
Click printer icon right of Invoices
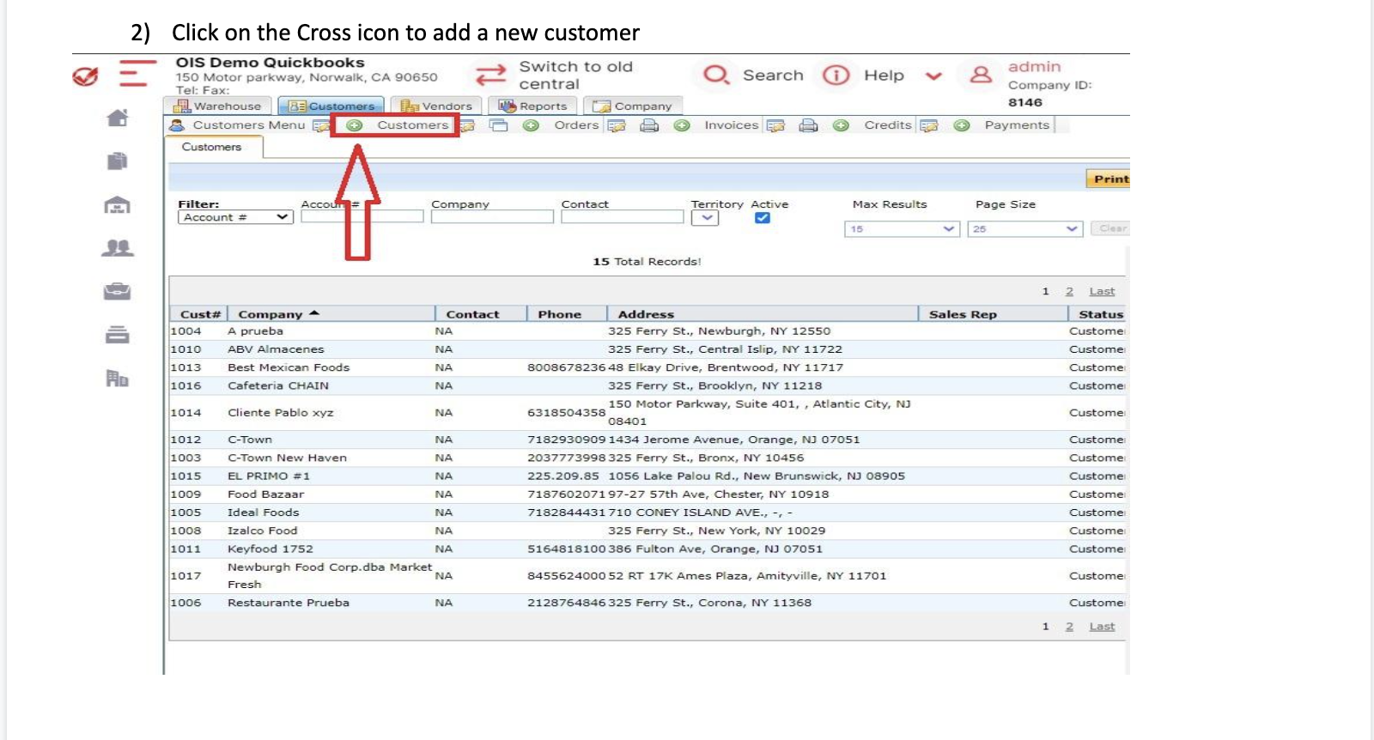tap(808, 125)
